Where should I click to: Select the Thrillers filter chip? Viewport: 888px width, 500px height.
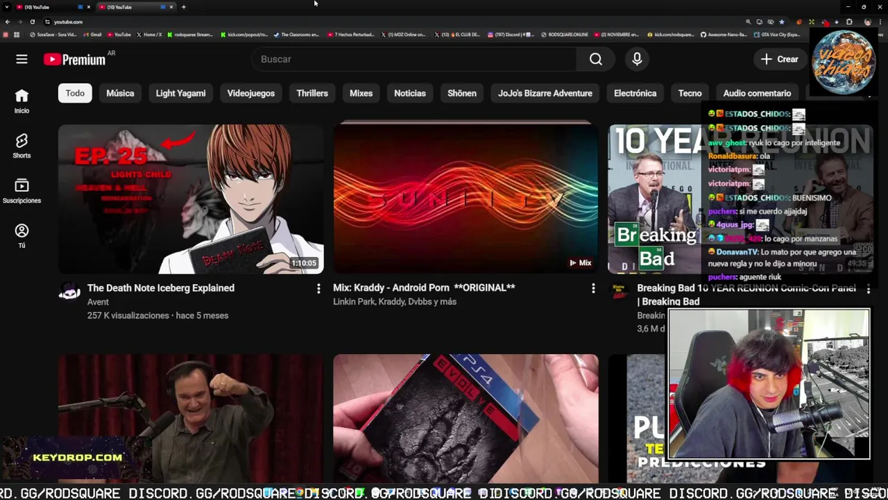(x=312, y=93)
